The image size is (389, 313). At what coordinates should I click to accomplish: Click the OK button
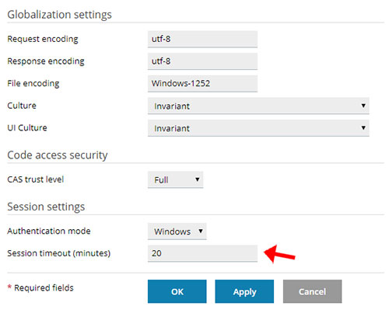point(177,291)
